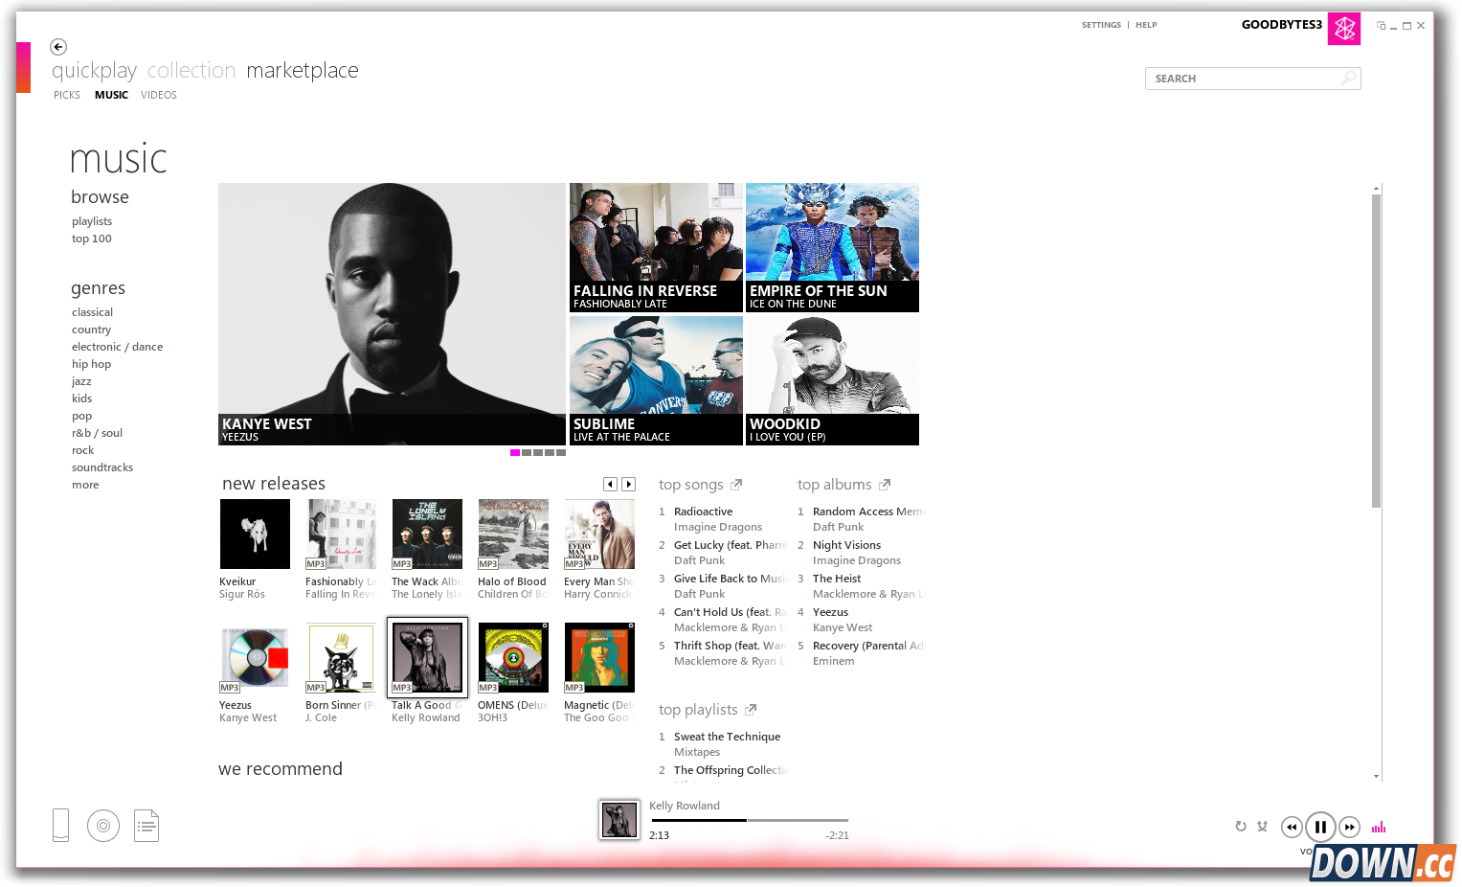1462x887 pixels.
Task: Open the marketplace section
Action: point(302,70)
